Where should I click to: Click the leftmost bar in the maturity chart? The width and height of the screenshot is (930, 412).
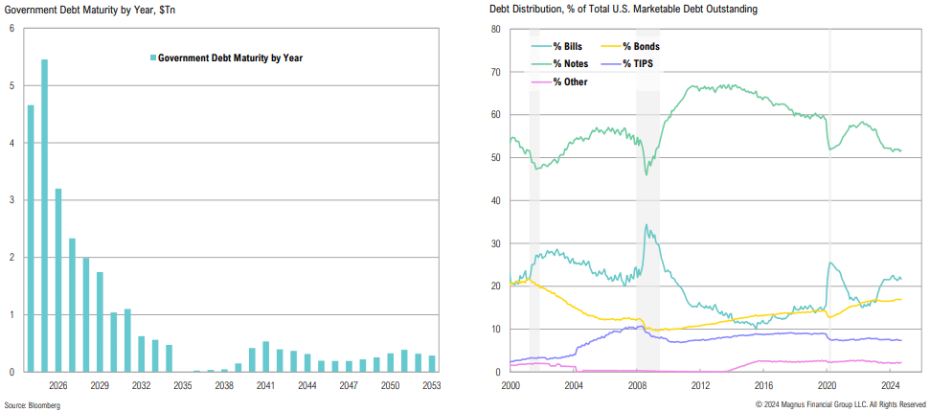31,238
